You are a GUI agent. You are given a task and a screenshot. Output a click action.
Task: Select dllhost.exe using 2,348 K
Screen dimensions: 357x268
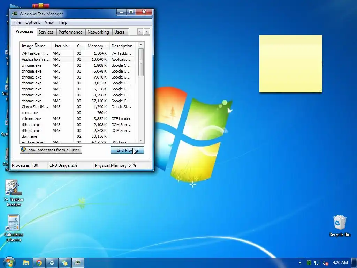[77, 131]
